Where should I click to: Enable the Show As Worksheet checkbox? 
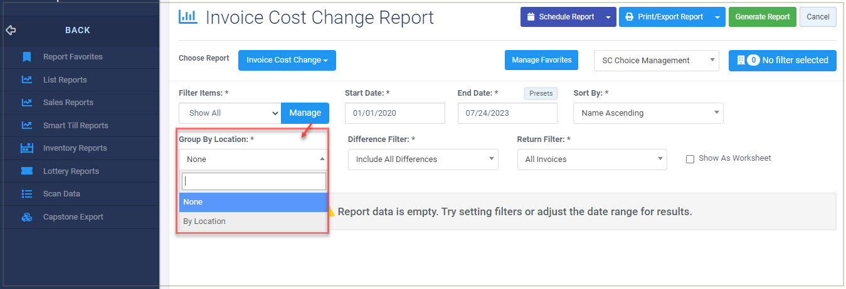[690, 159]
